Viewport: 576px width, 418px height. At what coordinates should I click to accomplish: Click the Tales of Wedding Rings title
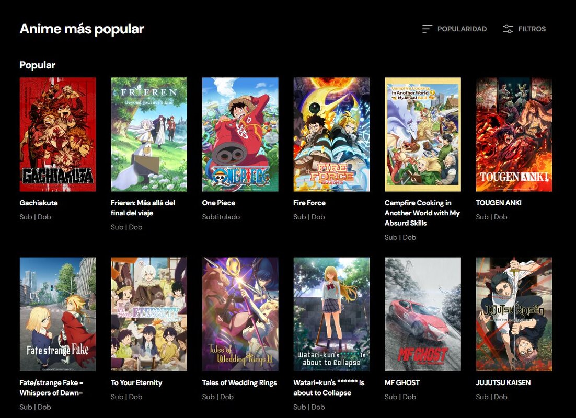[x=239, y=382]
